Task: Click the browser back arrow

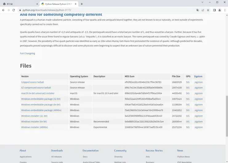Action: [3, 10]
